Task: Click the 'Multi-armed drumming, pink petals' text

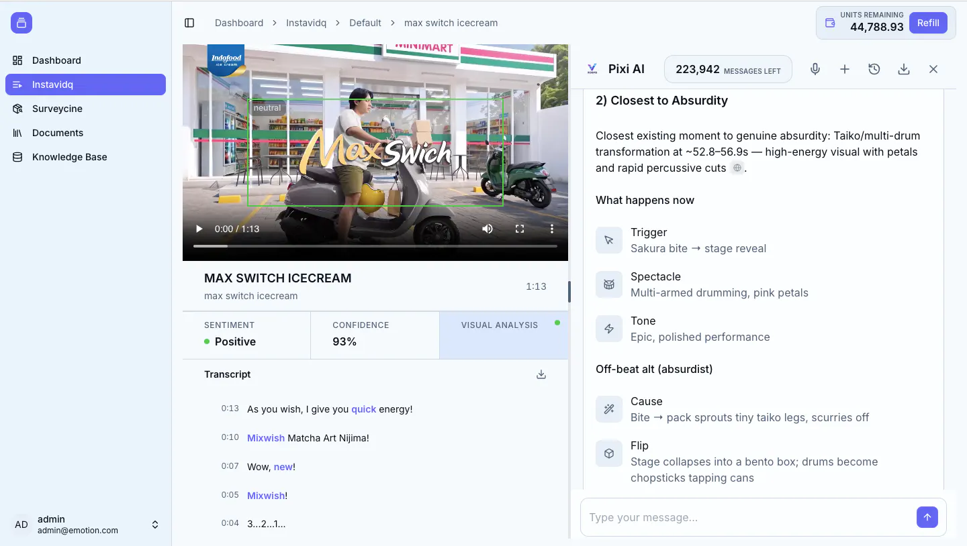Action: pyautogui.click(x=719, y=292)
